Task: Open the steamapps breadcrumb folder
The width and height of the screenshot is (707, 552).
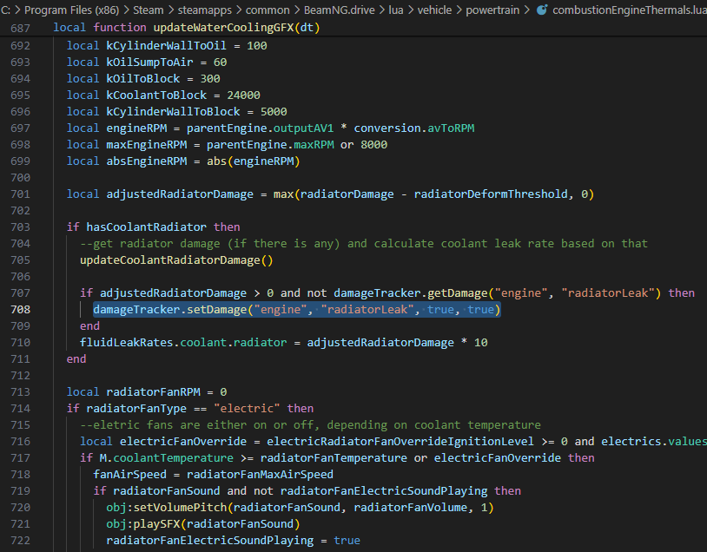Action: point(205,10)
